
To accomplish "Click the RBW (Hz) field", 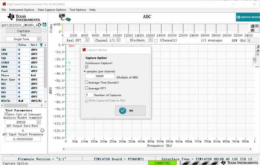I will pos(253,41).
